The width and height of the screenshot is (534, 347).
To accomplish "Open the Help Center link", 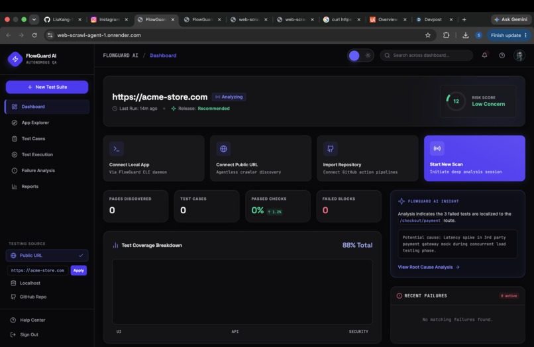I will point(28,320).
